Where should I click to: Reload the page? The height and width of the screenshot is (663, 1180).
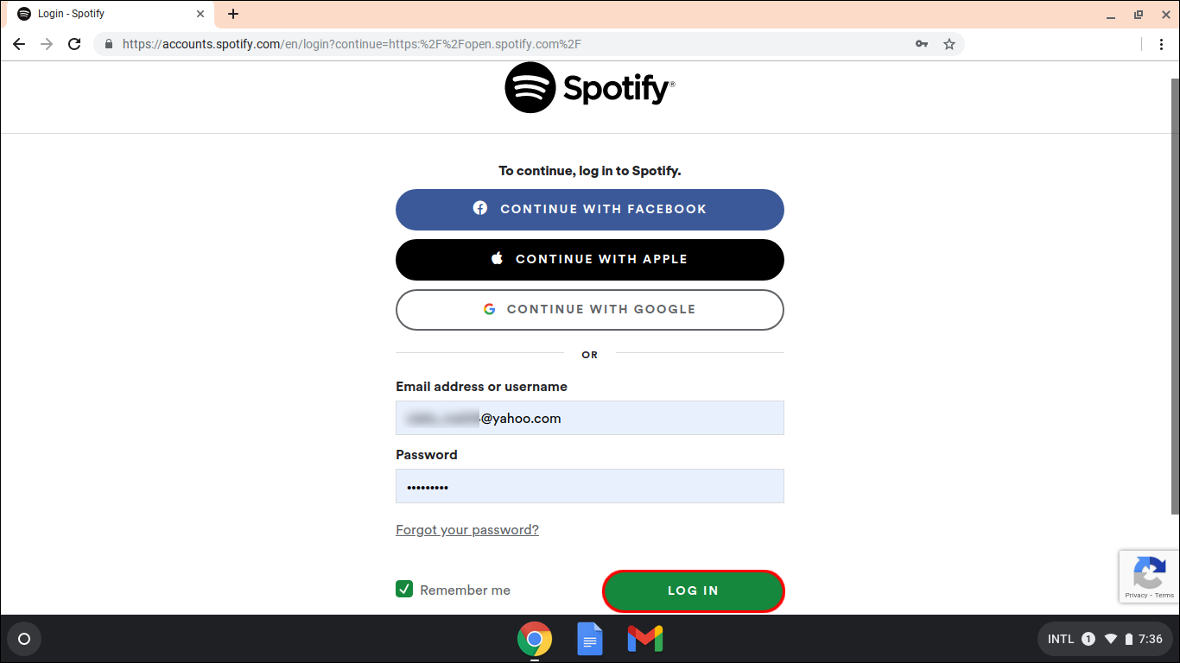click(x=74, y=44)
